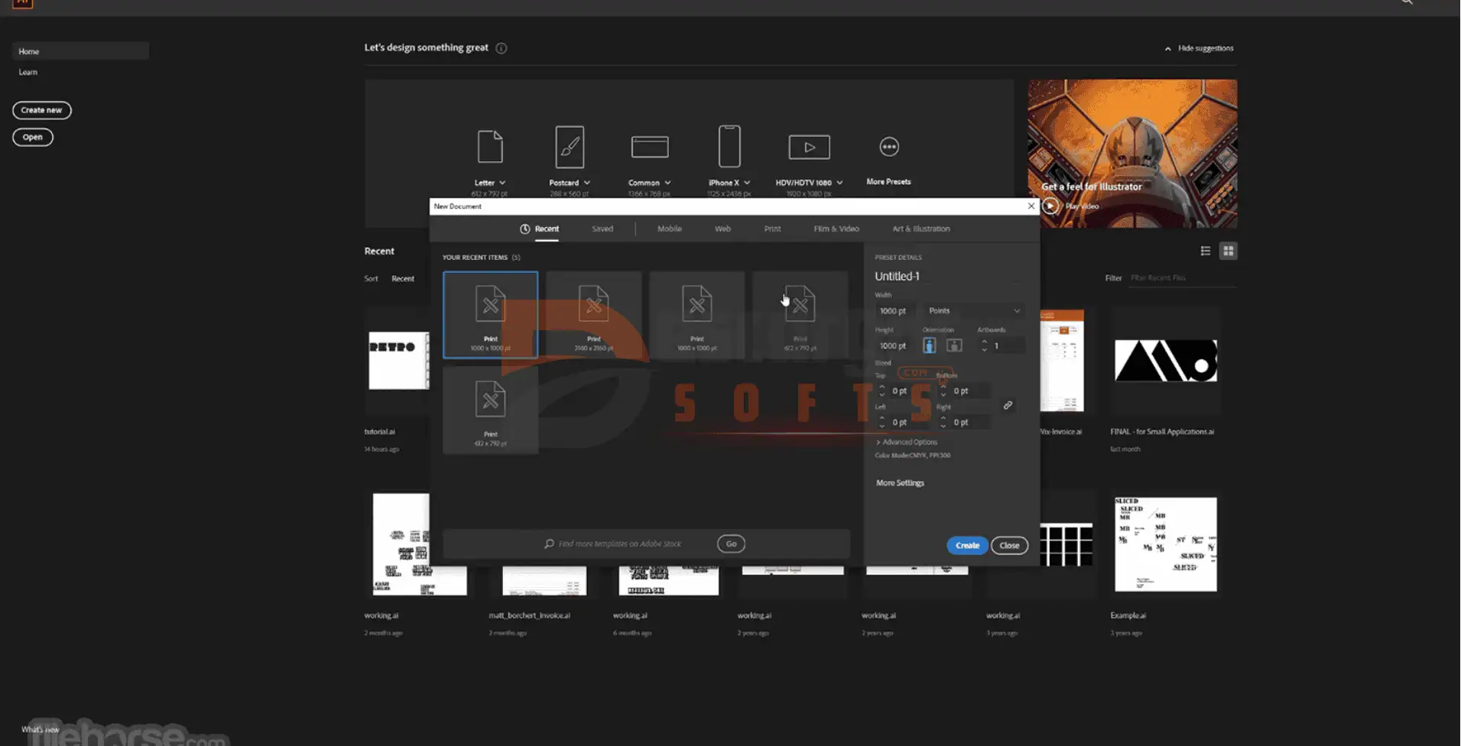1461x746 pixels.
Task: Toggle the bleed link chain icon
Action: click(x=1008, y=406)
